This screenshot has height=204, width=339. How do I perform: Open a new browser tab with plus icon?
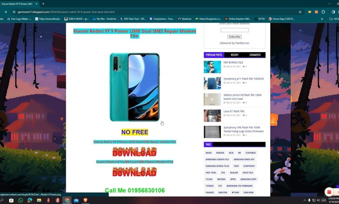coord(43,3)
